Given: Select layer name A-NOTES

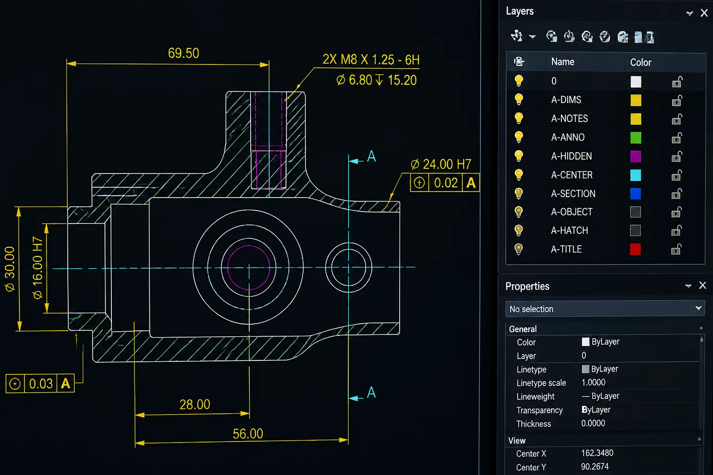Looking at the screenshot, I should 570,118.
